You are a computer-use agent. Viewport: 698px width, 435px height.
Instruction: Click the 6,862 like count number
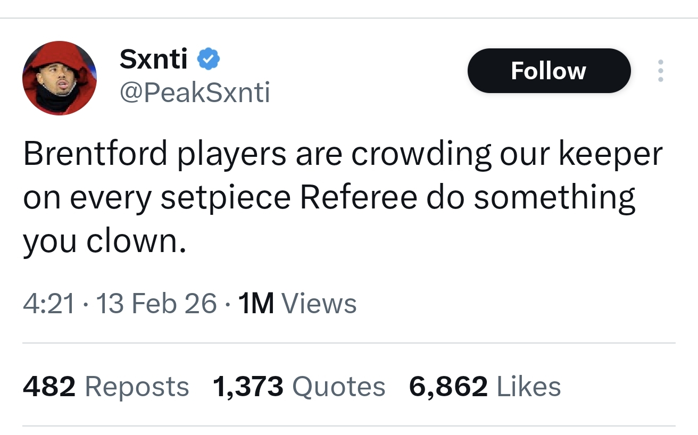coord(448,387)
